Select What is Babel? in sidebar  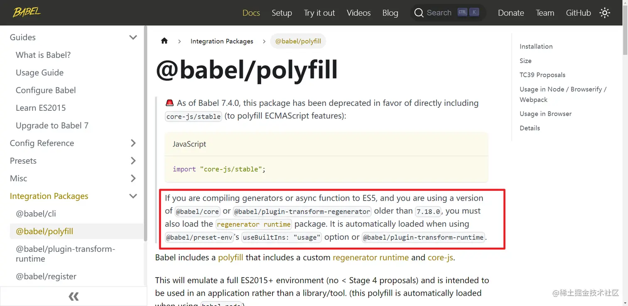click(43, 55)
